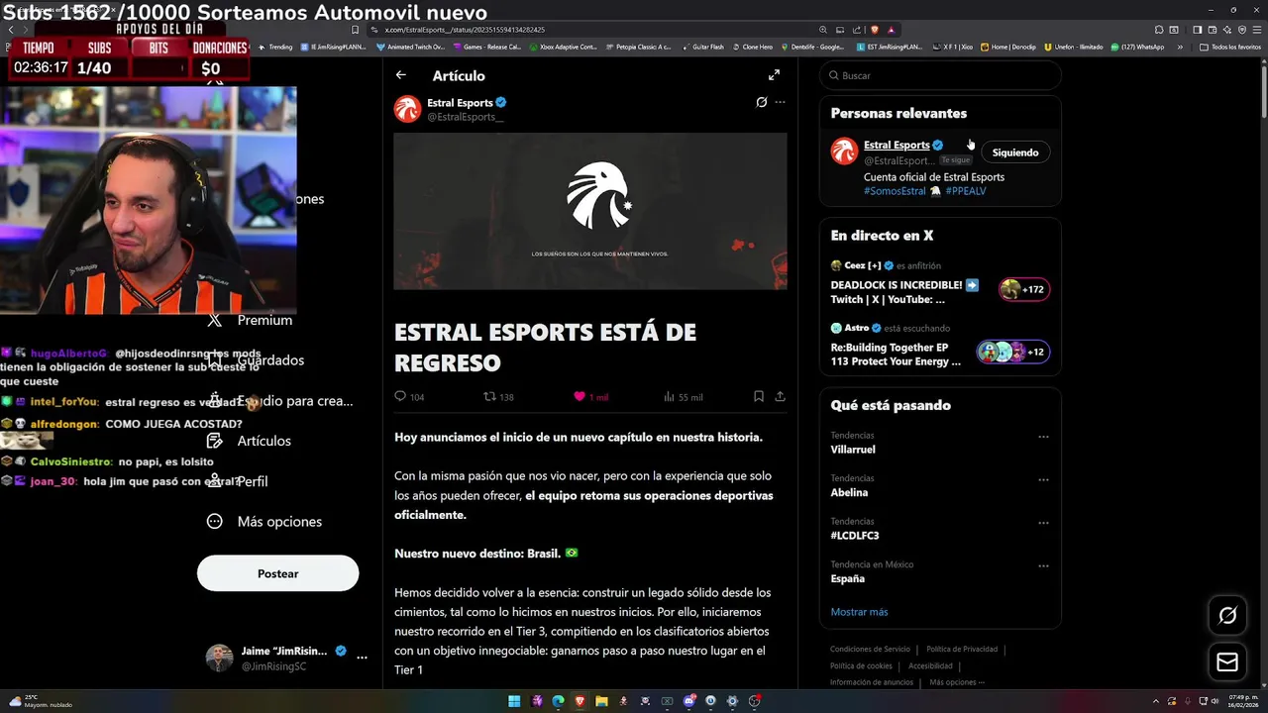Open options for the #LCDLFC3 trend
1268x713 pixels.
coord(1043,523)
